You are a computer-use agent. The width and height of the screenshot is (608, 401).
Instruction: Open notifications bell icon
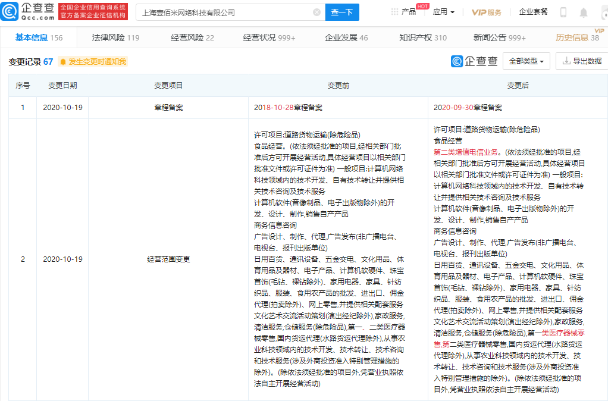(583, 13)
